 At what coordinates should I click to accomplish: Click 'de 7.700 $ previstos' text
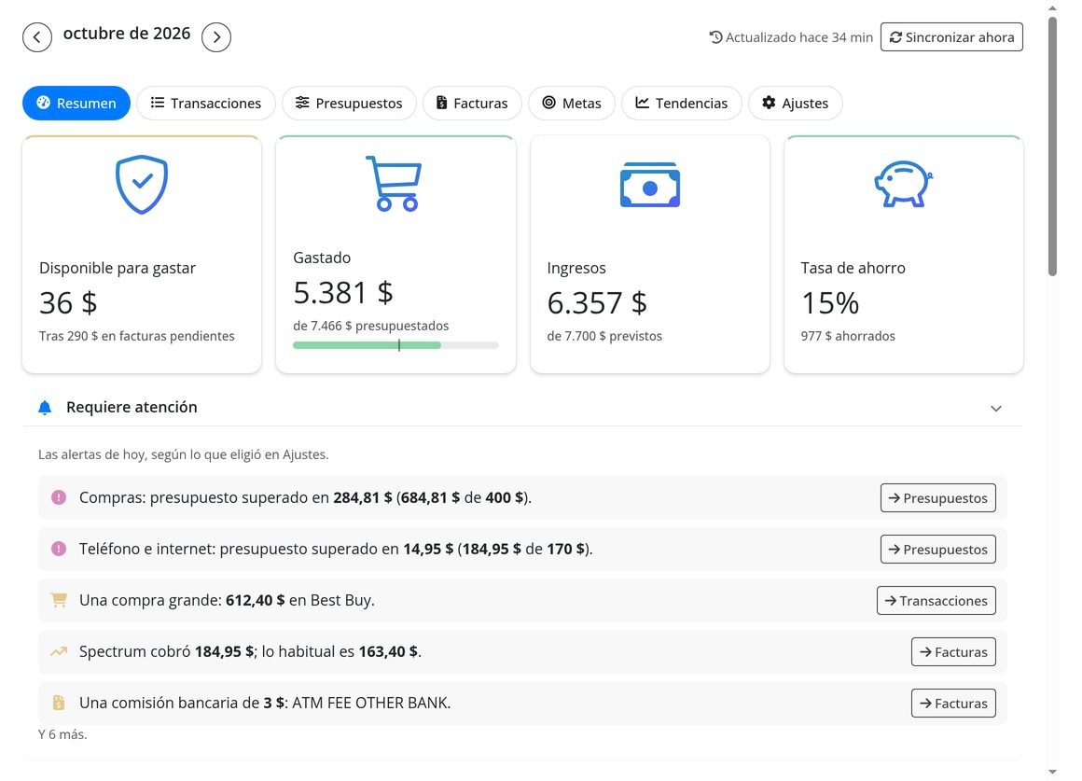(604, 336)
